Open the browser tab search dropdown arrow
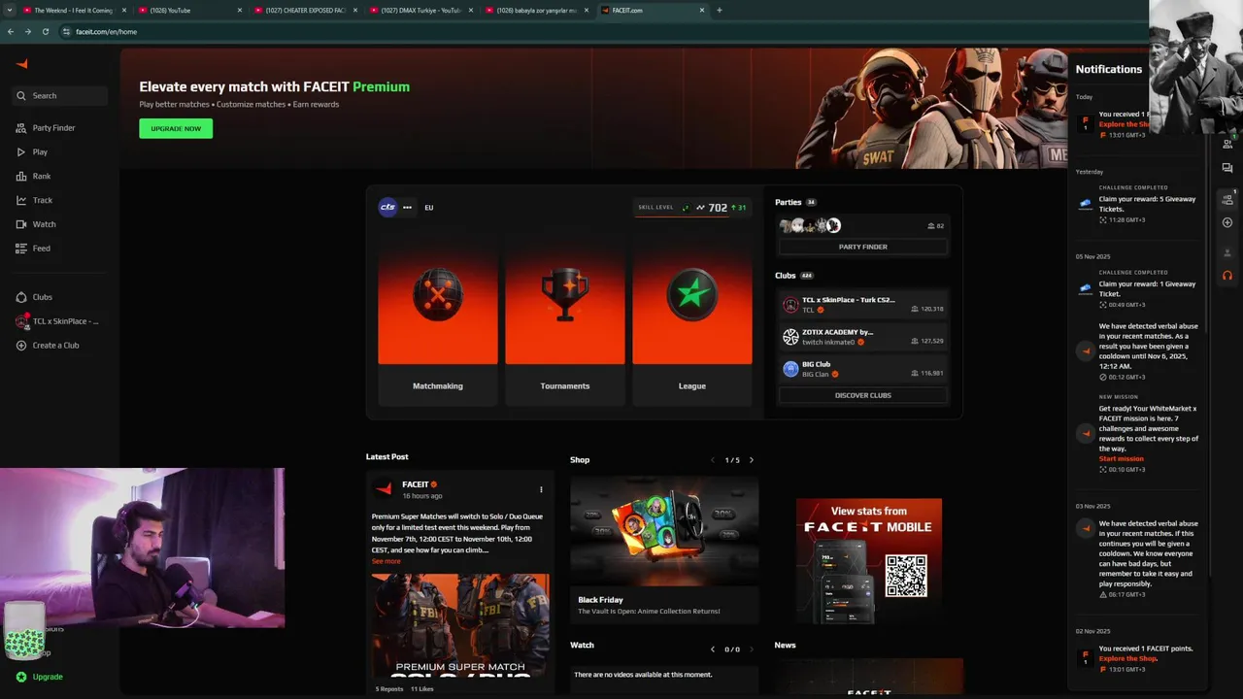The height and width of the screenshot is (699, 1243). 10,10
